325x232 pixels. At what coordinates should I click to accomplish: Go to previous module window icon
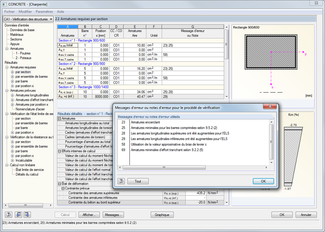[x=18, y=215]
